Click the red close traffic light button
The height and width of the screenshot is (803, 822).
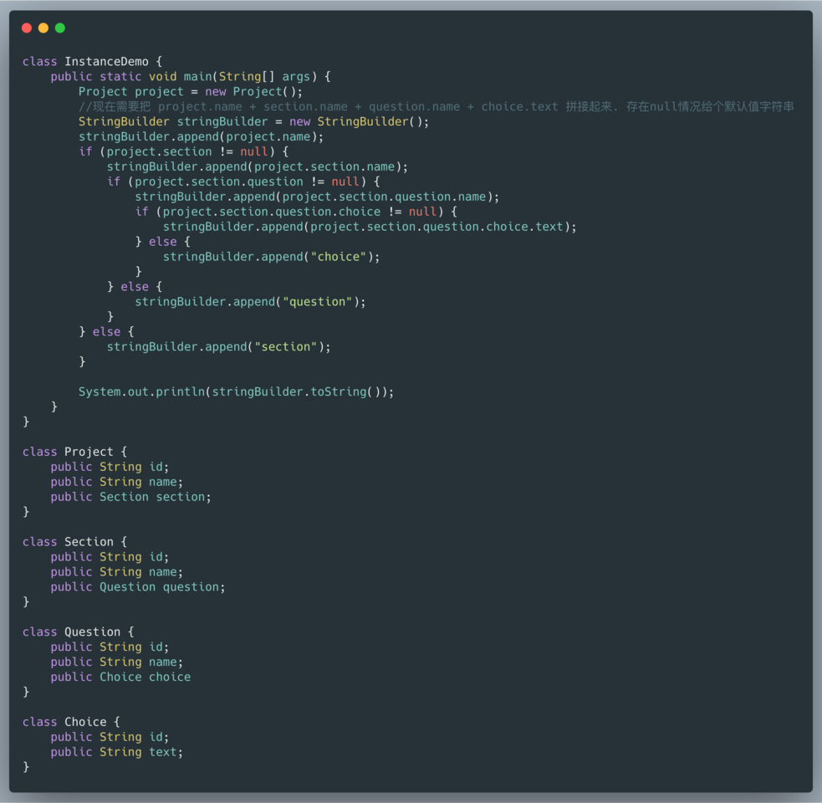click(x=26, y=28)
